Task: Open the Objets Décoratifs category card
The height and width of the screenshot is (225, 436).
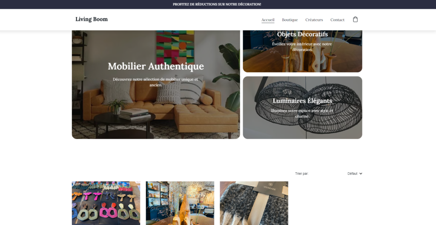Action: click(303, 51)
